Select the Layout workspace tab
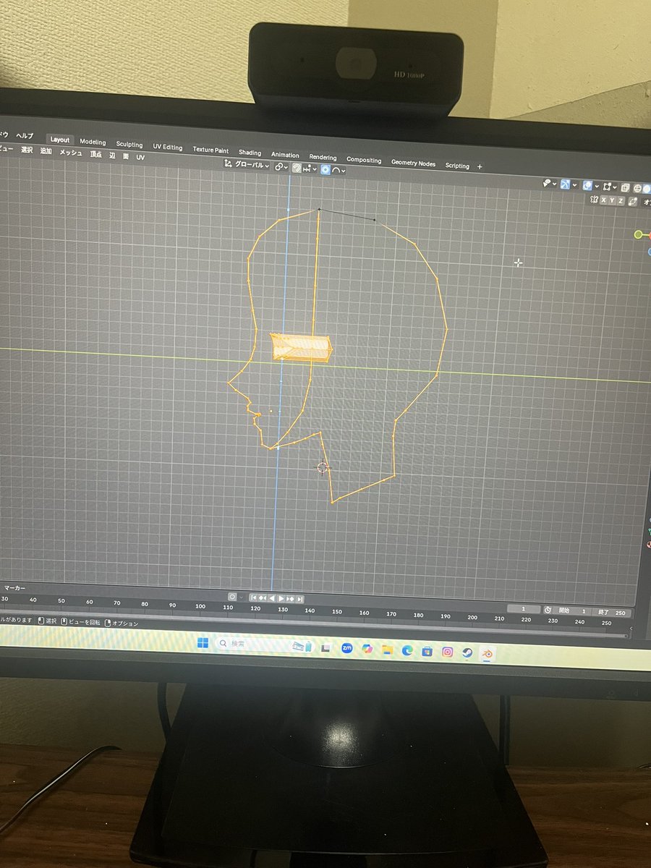Screen dimensions: 651x868 coord(60,140)
